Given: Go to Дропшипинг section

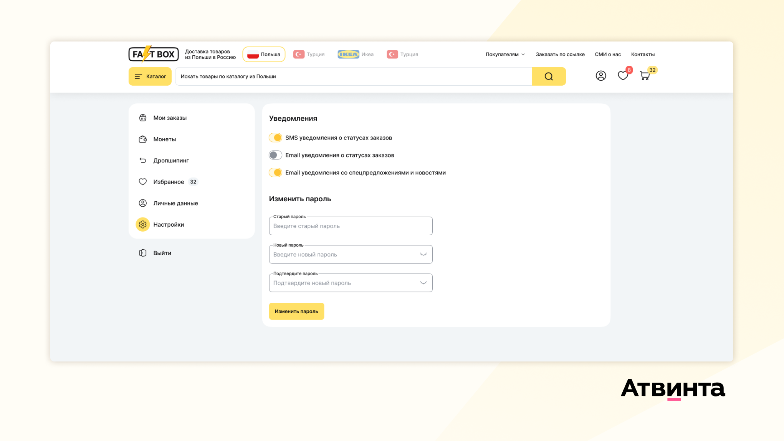Looking at the screenshot, I should pyautogui.click(x=171, y=161).
